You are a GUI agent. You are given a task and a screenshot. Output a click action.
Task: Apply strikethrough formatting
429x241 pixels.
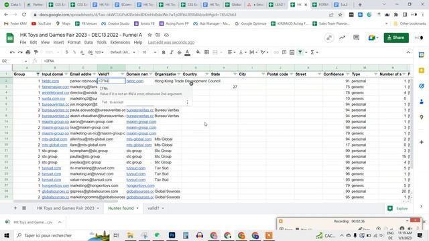(x=180, y=52)
